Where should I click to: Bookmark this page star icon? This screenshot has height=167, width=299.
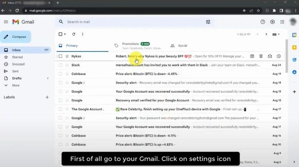[258, 11]
